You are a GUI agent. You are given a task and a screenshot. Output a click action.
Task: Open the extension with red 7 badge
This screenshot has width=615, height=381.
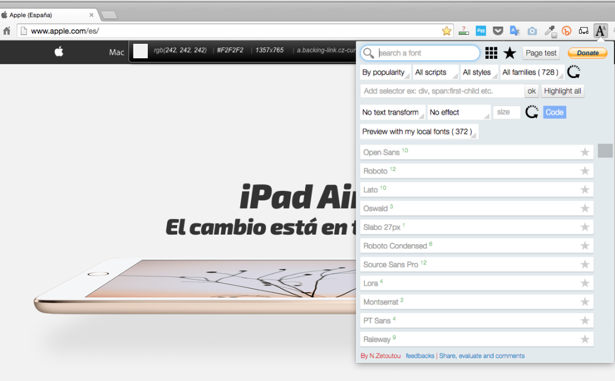(x=464, y=31)
